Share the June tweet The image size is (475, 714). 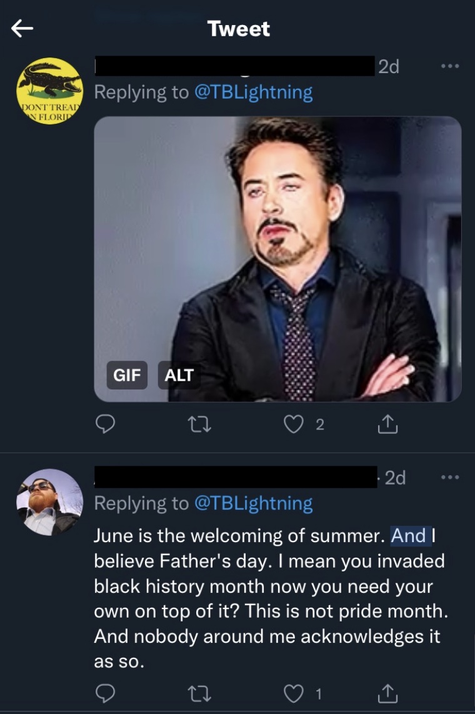(387, 693)
